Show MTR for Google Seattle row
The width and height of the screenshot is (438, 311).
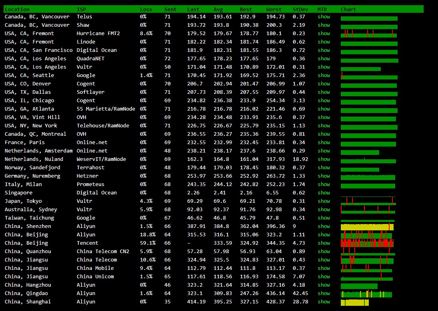(x=324, y=75)
